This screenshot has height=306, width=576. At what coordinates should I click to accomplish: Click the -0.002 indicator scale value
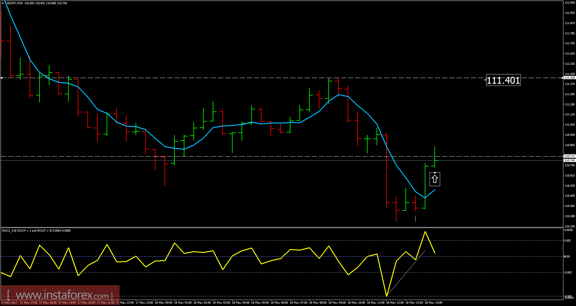(x=568, y=273)
